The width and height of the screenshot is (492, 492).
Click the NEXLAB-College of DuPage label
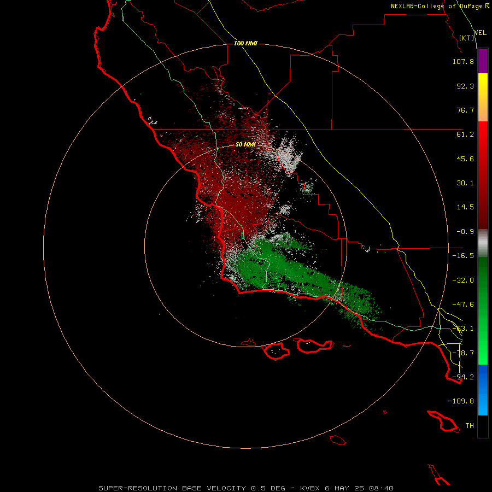pos(436,6)
